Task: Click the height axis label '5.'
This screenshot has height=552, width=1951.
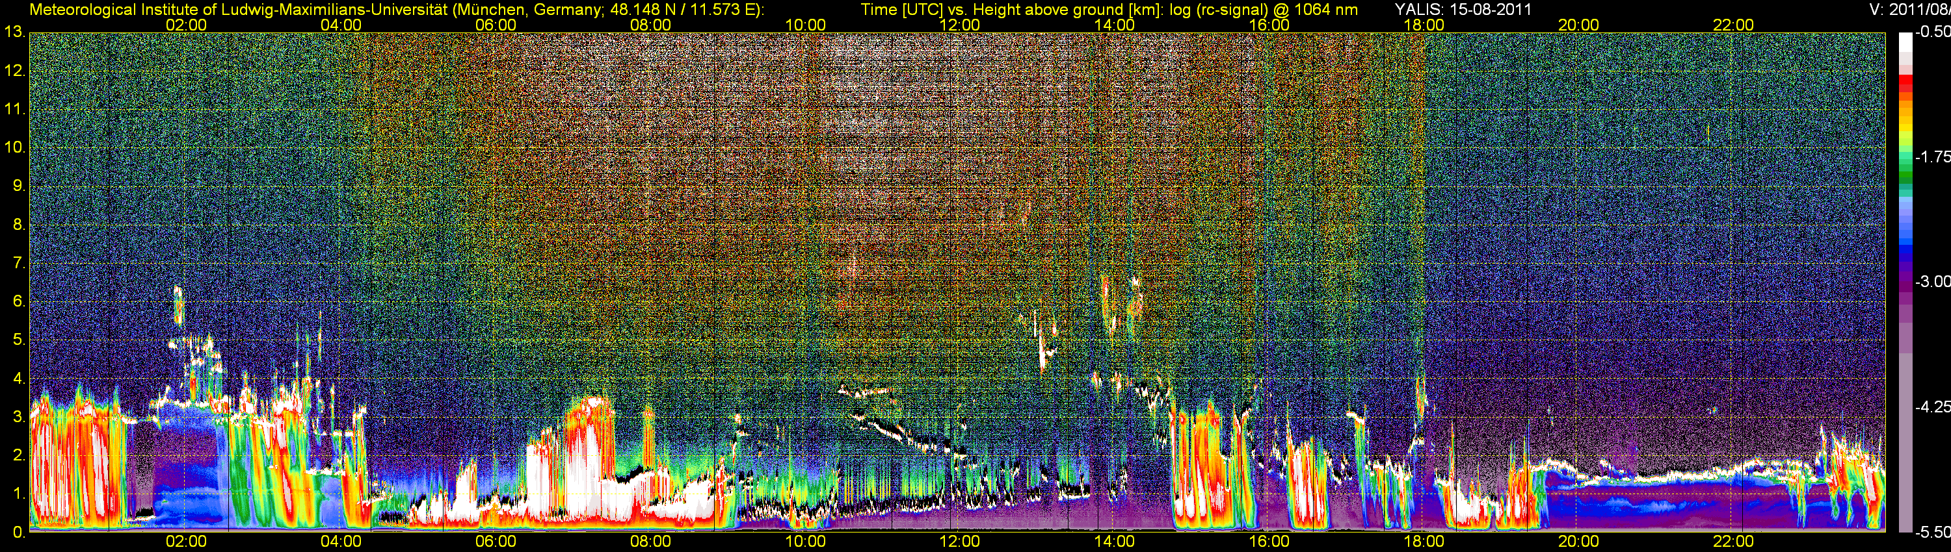Action: (x=19, y=340)
